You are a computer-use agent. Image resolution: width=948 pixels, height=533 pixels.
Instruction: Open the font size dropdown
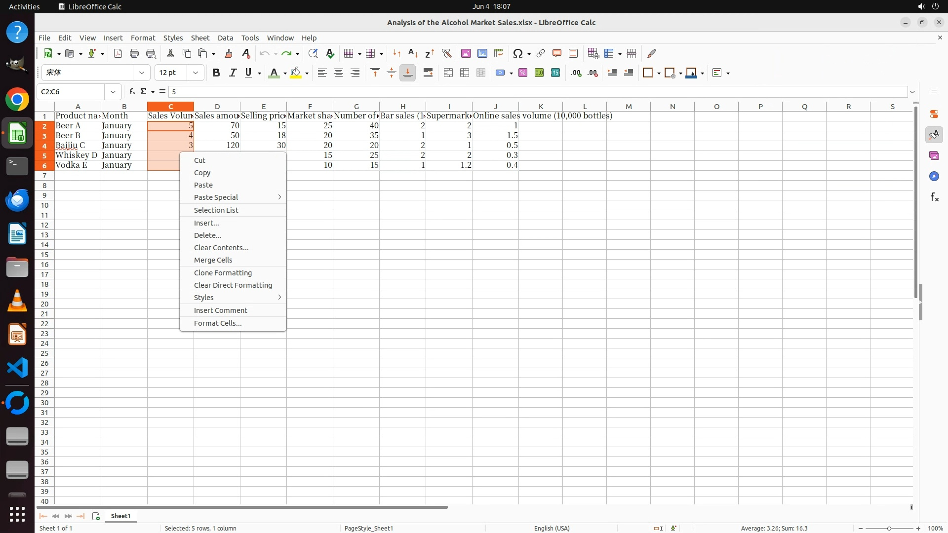(196, 73)
